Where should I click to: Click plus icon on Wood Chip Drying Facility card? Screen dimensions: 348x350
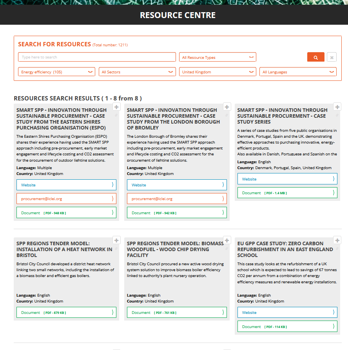click(x=227, y=241)
